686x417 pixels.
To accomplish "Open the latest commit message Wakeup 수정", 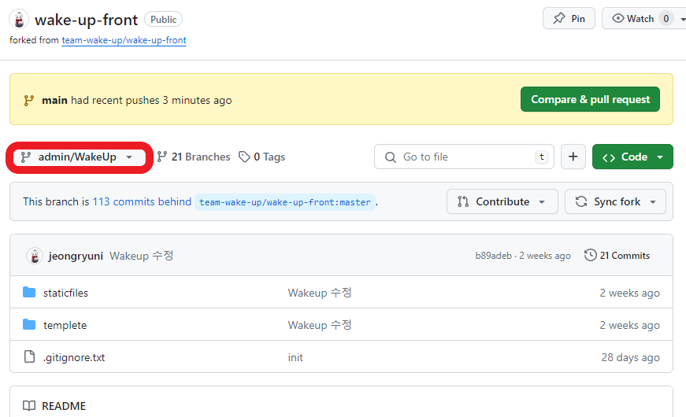I will click(x=141, y=256).
